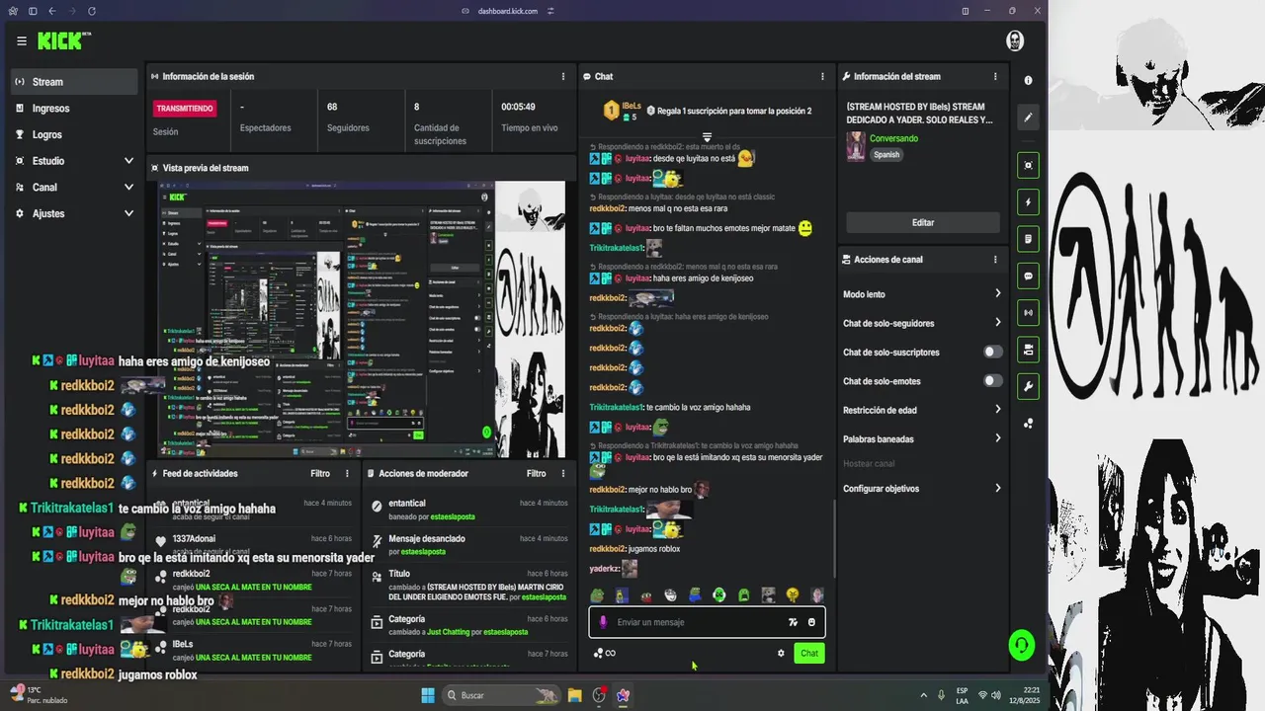Image resolution: width=1265 pixels, height=711 pixels.
Task: Toggle the chat bubble widget icon in right rail
Action: [x=1028, y=276]
